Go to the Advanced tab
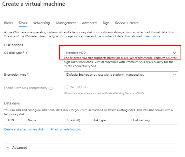This screenshot has width=185, height=157. click(89, 23)
